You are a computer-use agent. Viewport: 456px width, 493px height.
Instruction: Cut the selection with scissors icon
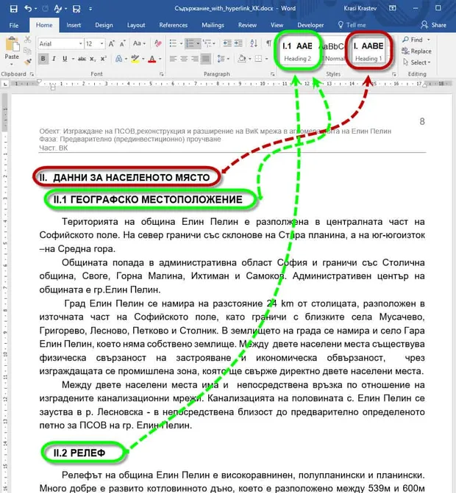[x=28, y=40]
